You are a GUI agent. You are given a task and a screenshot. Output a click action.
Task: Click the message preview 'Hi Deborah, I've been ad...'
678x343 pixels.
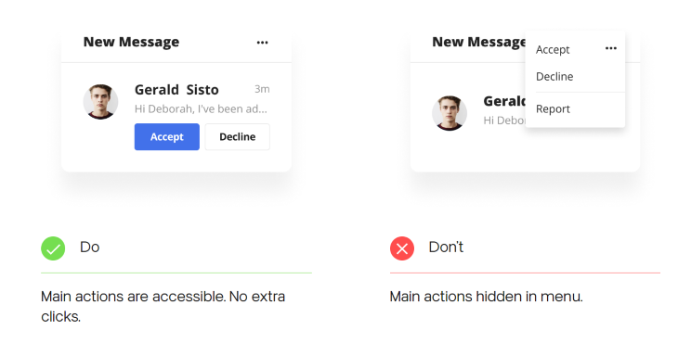(x=201, y=109)
